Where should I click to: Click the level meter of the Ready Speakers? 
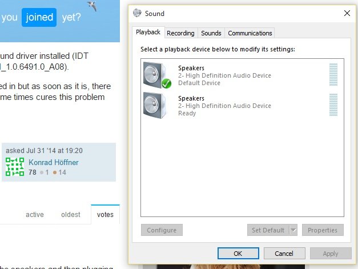click(x=333, y=105)
